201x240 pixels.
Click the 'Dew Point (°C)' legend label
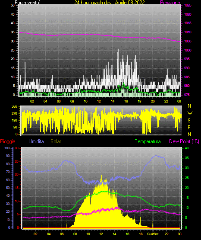pyautogui.click(x=184, y=141)
